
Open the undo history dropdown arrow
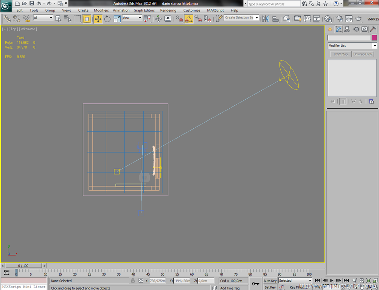pos(44,3)
